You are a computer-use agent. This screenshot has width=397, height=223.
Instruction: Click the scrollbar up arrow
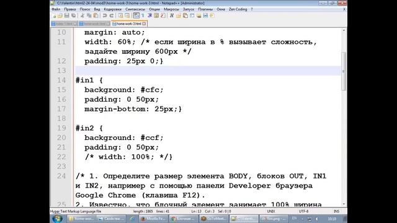(344, 30)
